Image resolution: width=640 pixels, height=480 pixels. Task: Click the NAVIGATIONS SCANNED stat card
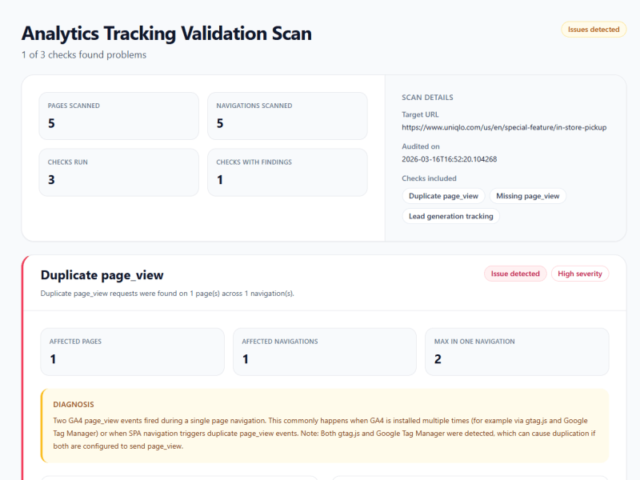pyautogui.click(x=289, y=115)
